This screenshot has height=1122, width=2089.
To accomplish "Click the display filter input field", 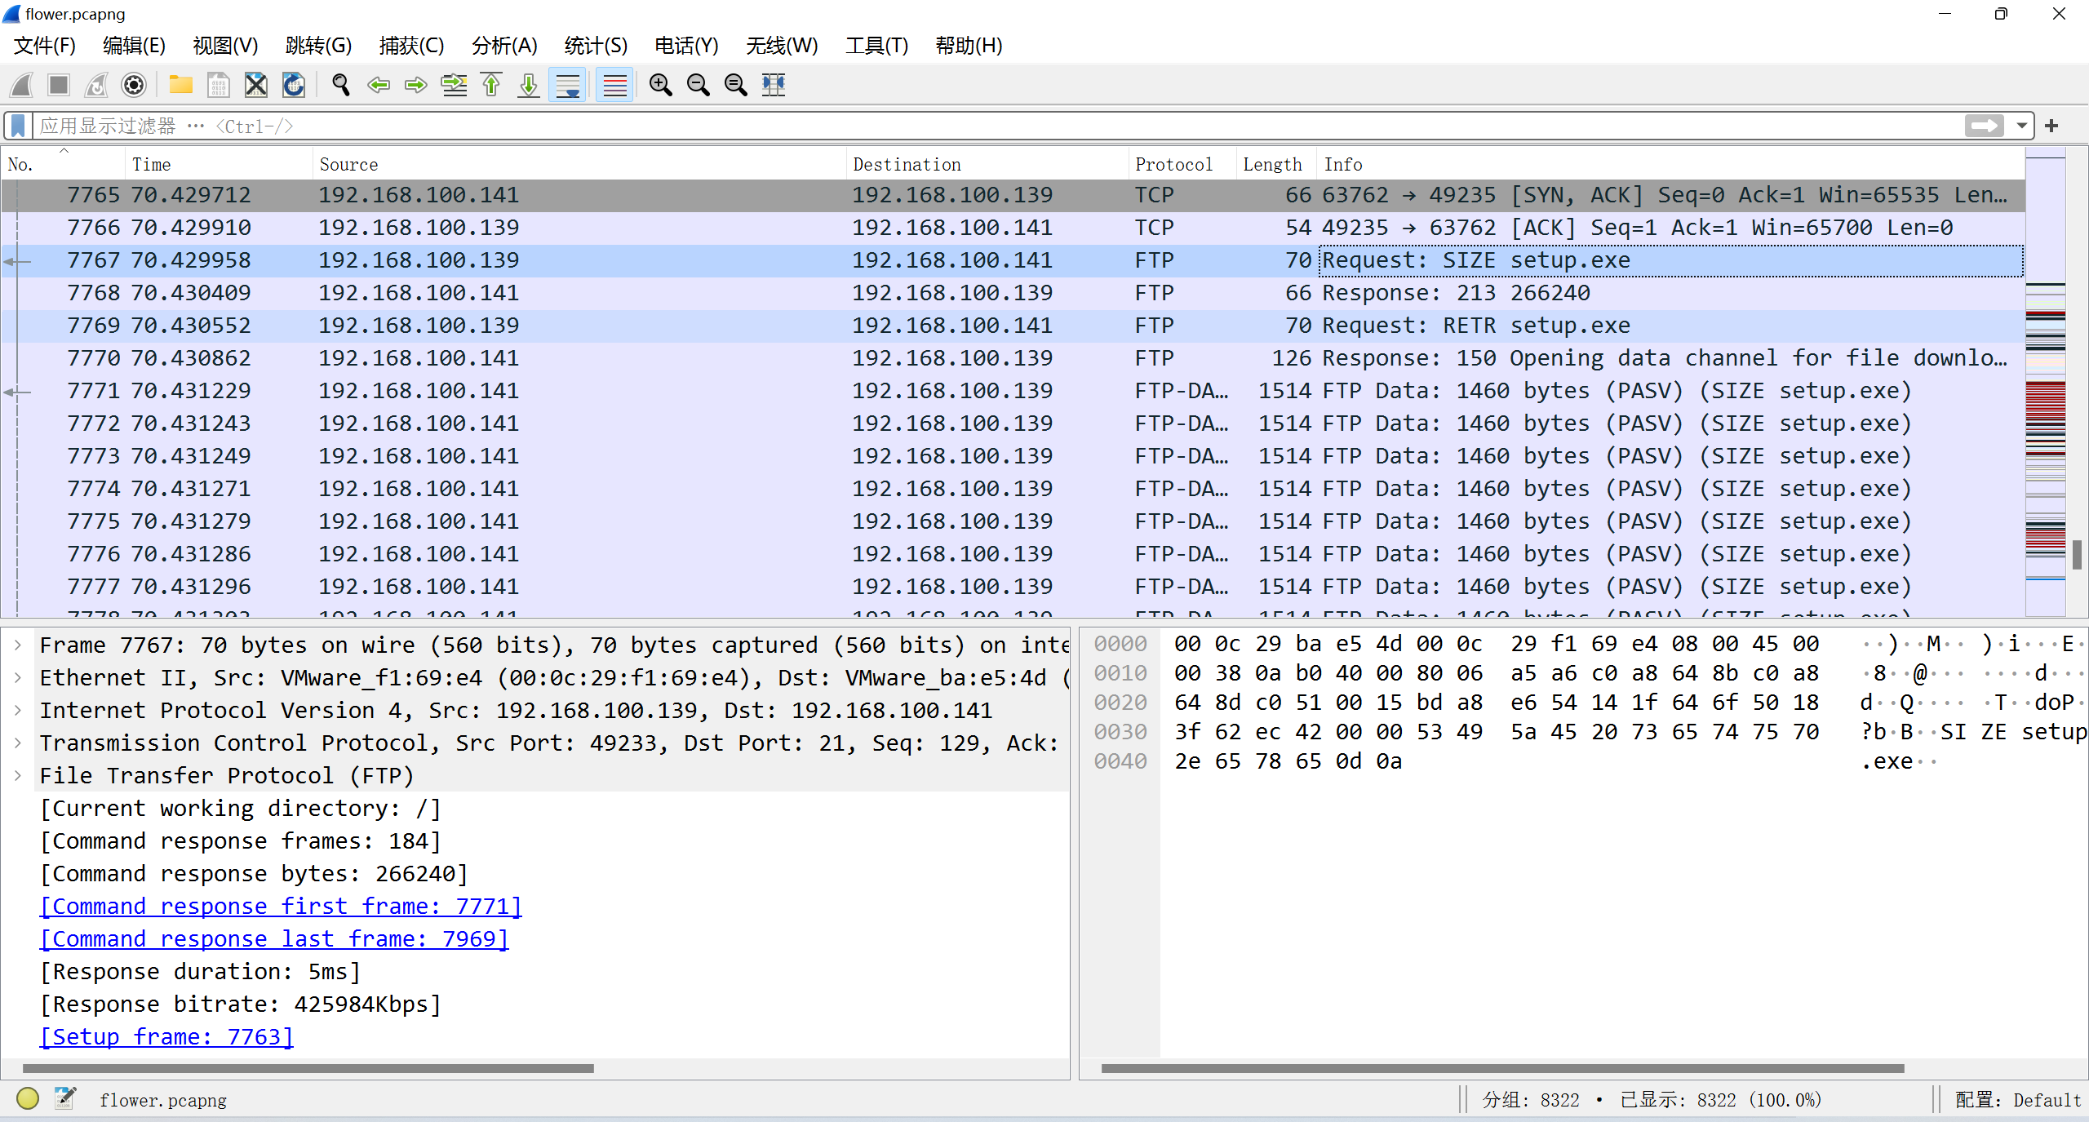I will (979, 126).
